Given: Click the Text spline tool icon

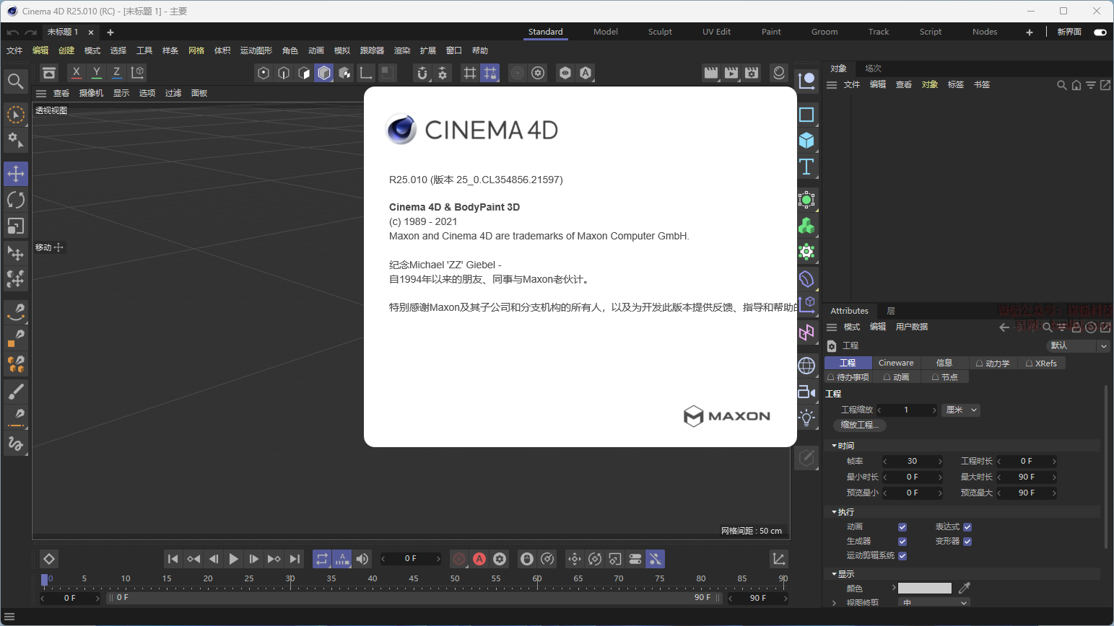Looking at the screenshot, I should point(806,167).
